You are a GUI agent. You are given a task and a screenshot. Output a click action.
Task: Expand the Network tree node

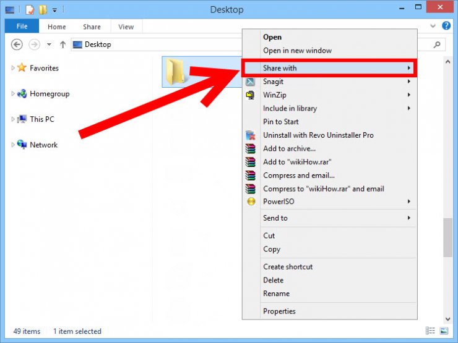12,145
